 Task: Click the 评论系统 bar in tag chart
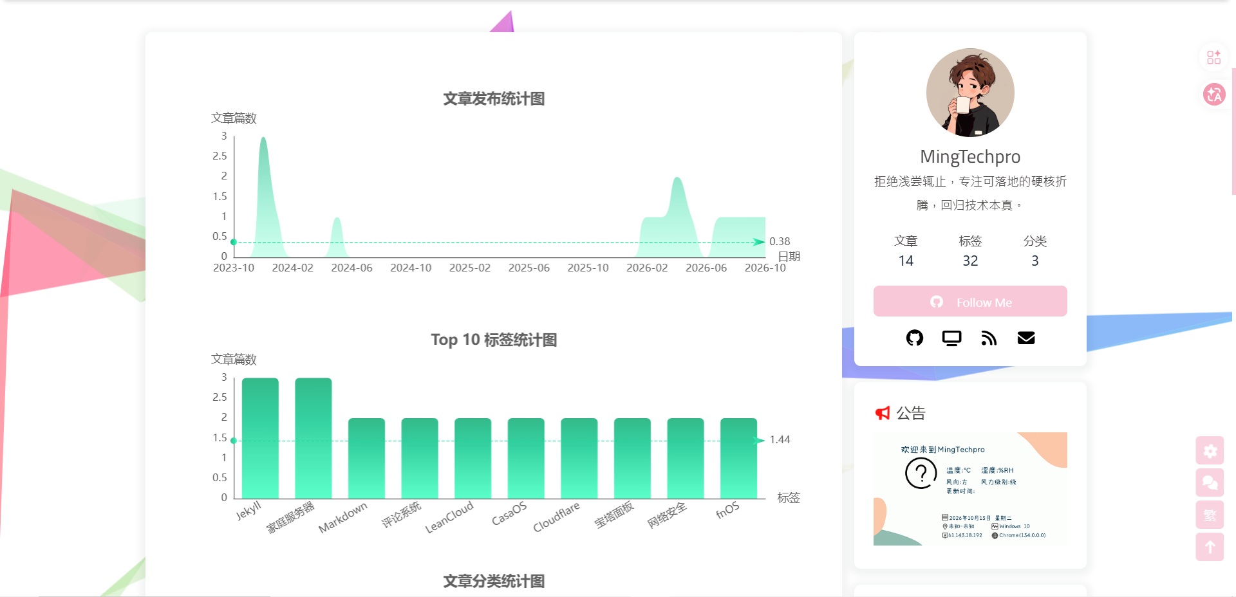[420, 458]
